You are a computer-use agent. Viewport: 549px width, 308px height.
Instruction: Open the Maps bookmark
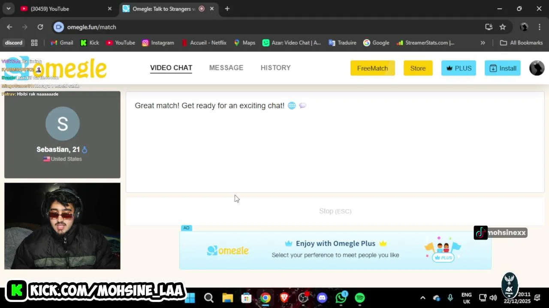(x=244, y=43)
